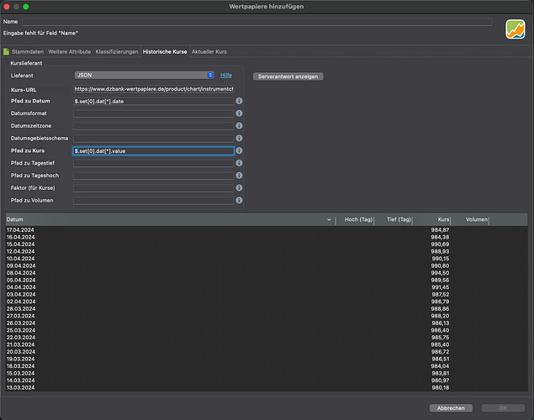Click the Abbrechen button

[x=451, y=408]
